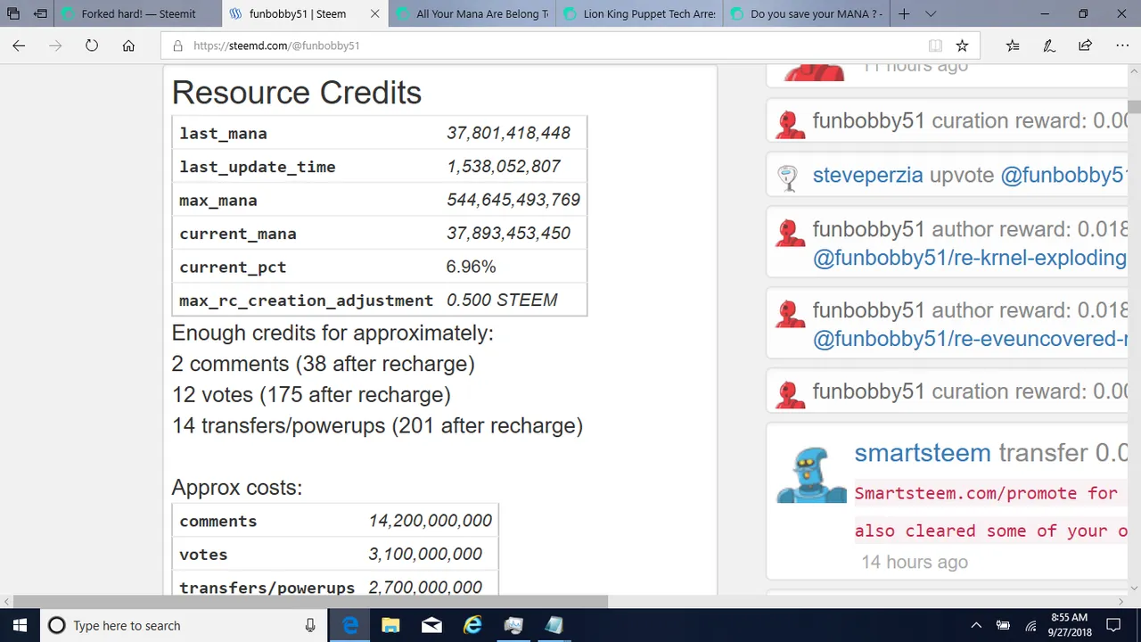Open @funbobby51 link in steveperzia upvote row
The height and width of the screenshot is (642, 1141).
point(1063,175)
